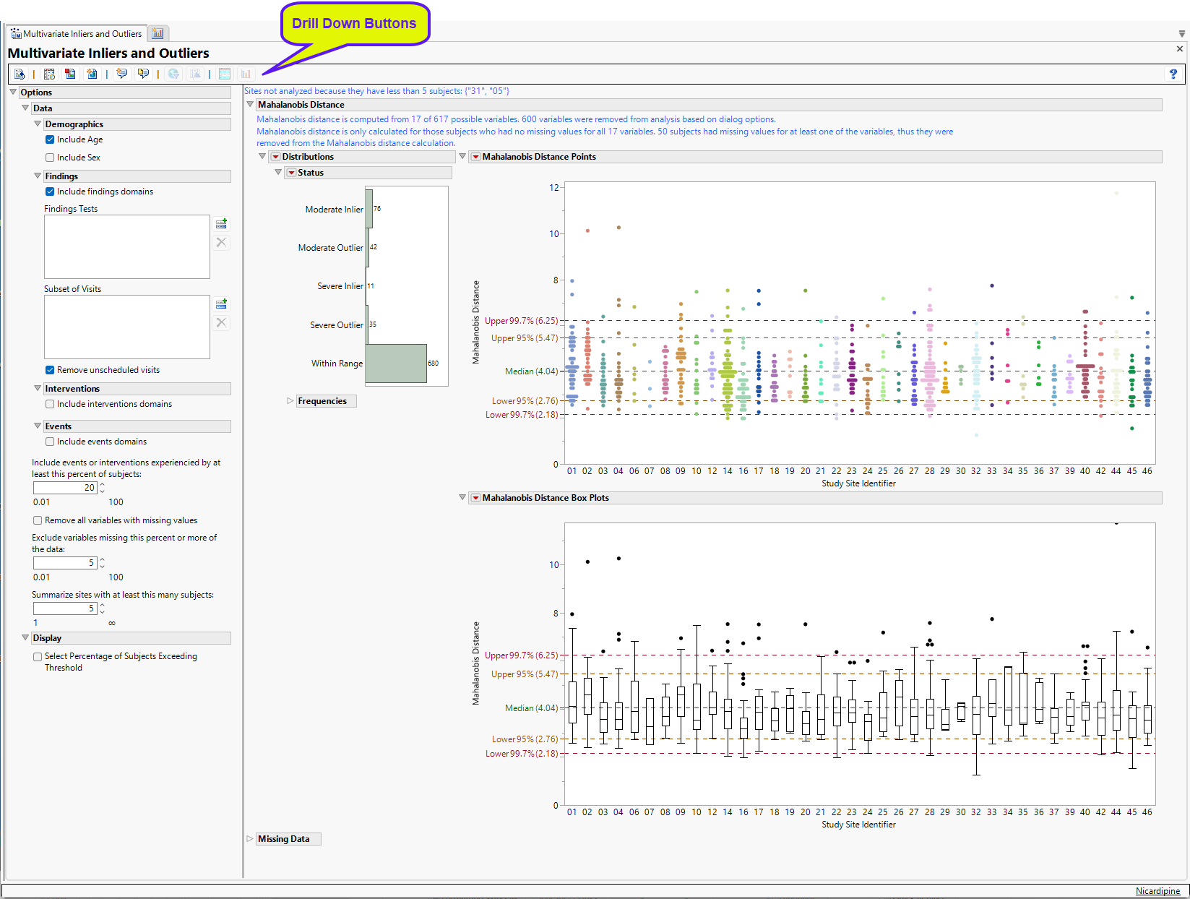Open red triangle menu for Mahalanobis Distance Points
The image size is (1190, 899).
[475, 157]
